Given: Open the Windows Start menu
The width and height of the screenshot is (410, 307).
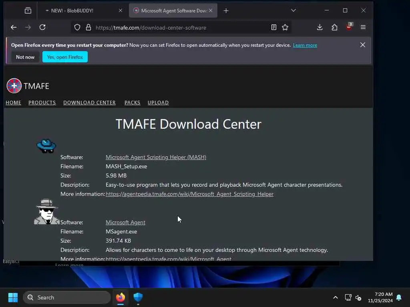Looking at the screenshot, I should (x=13, y=297).
